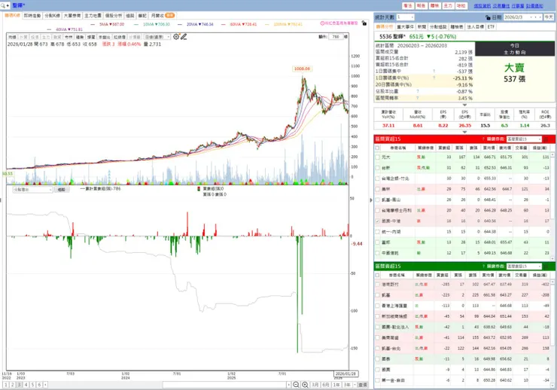
Task: Open the 統計天數 dropdown
Action: (405, 17)
